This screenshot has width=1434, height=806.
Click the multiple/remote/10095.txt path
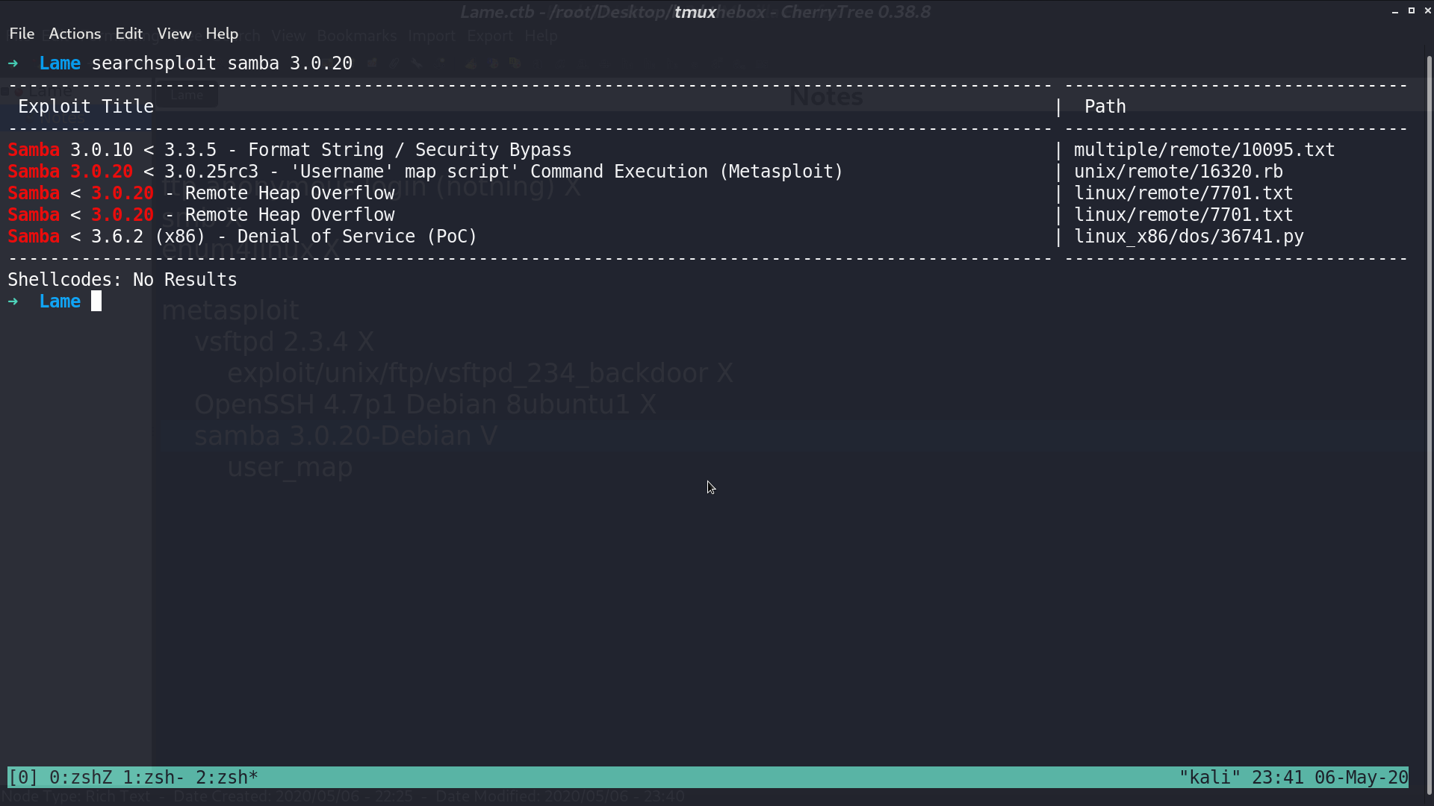point(1204,150)
